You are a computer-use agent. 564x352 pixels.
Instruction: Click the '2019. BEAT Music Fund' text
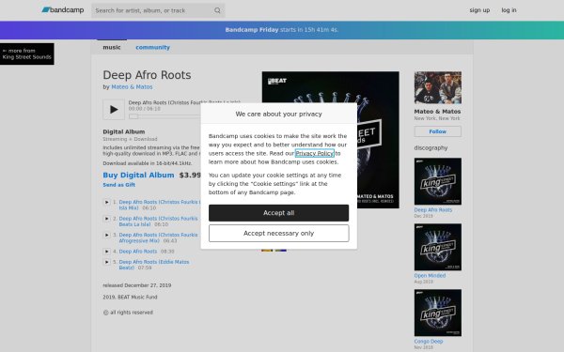[130, 297]
